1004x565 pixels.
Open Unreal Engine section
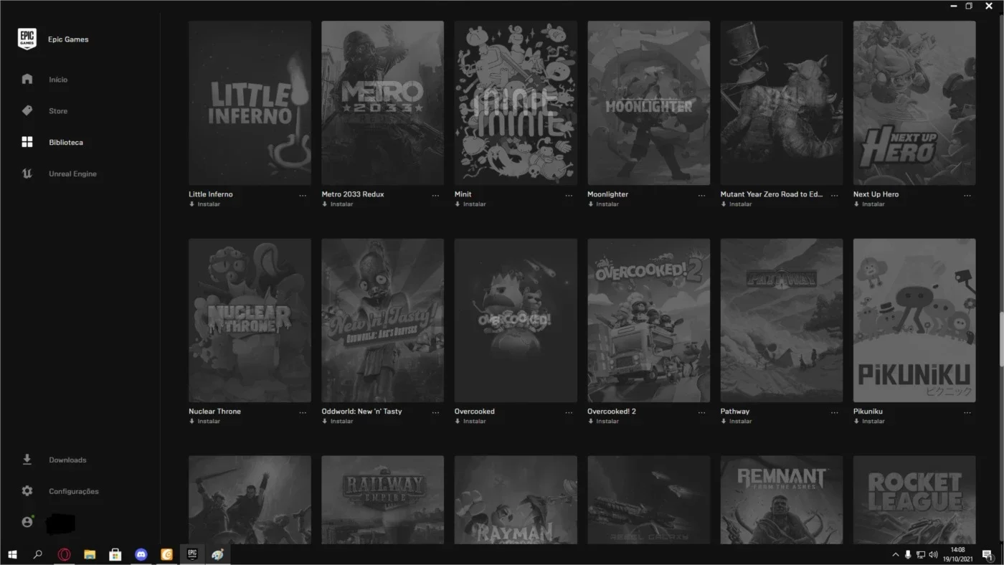tap(72, 174)
